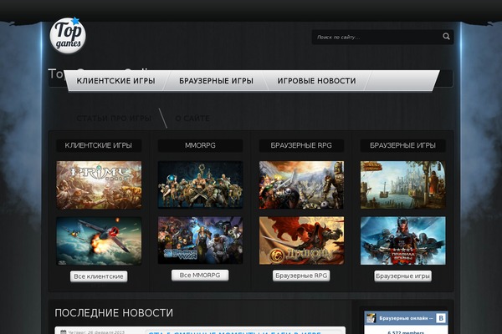Click the Браузерные RPG column header
Viewport: 502px width, 334px height.
[x=301, y=145]
